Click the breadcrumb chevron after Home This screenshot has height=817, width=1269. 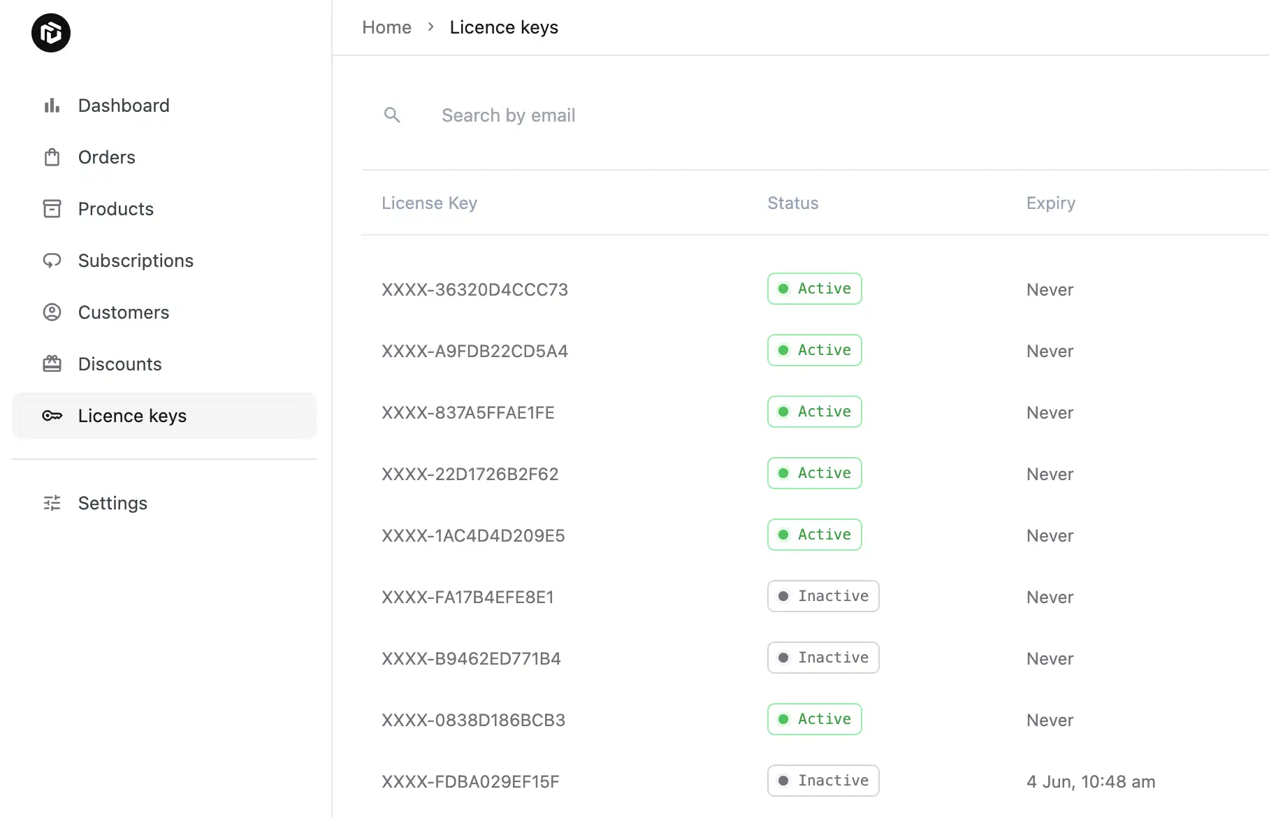pos(430,27)
